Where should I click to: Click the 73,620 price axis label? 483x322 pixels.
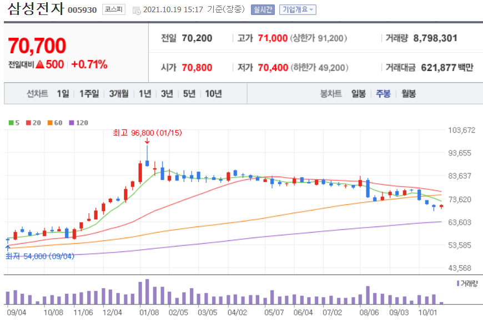click(460, 199)
